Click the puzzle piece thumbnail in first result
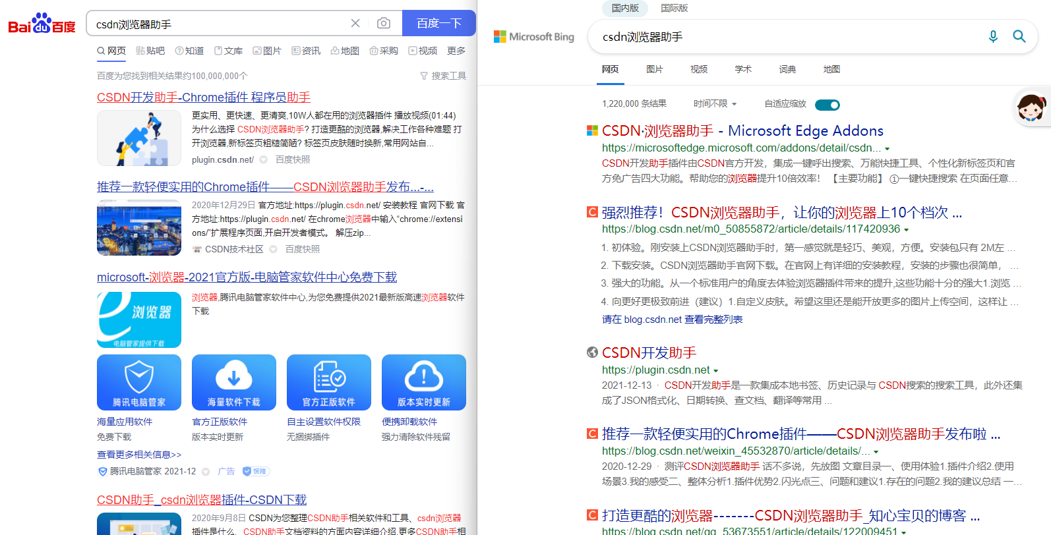Screen dimensions: 1051x535 click(x=139, y=138)
